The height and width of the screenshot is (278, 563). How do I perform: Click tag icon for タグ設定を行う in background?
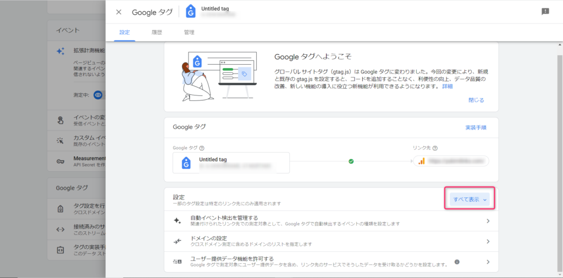click(x=60, y=208)
